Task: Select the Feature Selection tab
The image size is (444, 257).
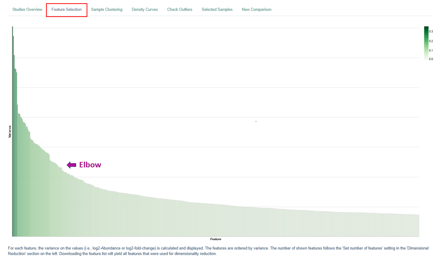Action: [x=66, y=9]
